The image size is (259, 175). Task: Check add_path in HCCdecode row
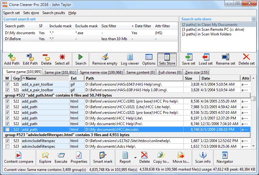pyautogui.click(x=7, y=129)
